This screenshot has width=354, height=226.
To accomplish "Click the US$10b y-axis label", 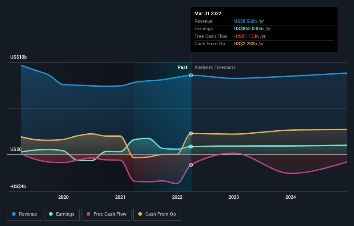I will [19, 57].
